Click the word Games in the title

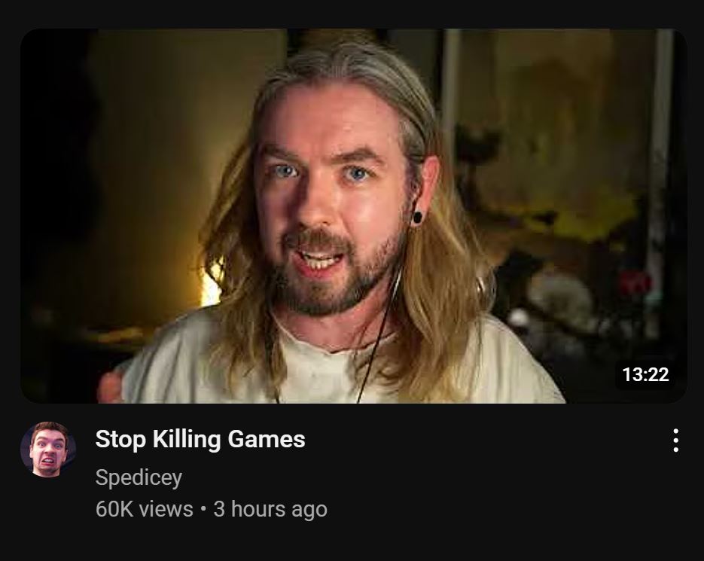pos(267,439)
